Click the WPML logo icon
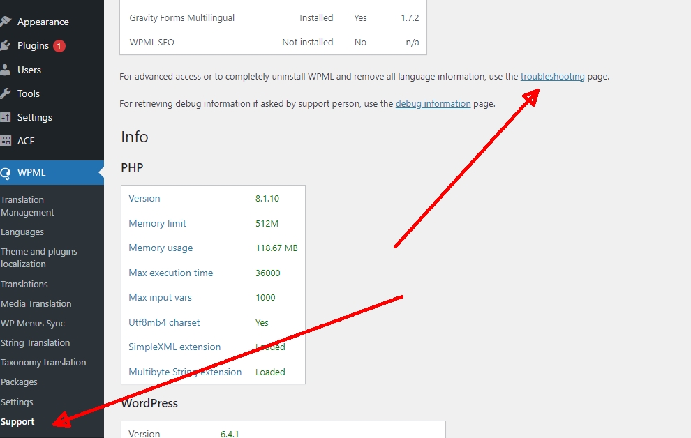 tap(6, 173)
